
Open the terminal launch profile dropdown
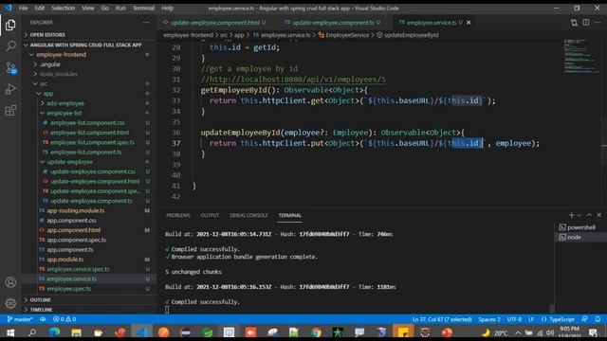coord(579,215)
